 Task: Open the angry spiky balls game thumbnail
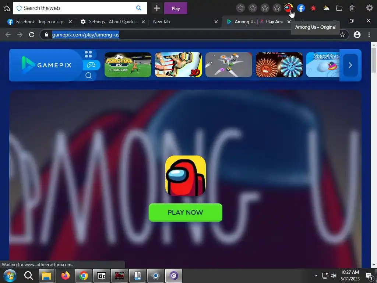coord(279,65)
